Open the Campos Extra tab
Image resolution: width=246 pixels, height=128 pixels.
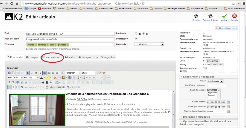click(88, 57)
